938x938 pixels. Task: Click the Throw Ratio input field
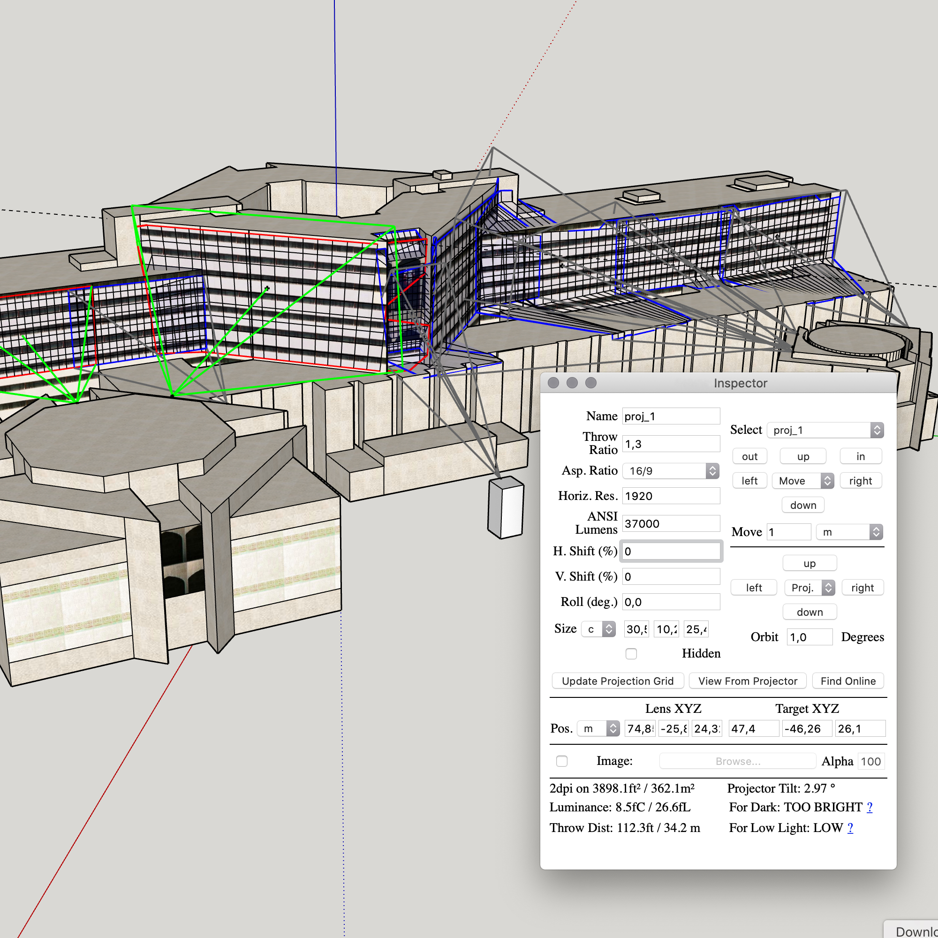[x=671, y=444]
